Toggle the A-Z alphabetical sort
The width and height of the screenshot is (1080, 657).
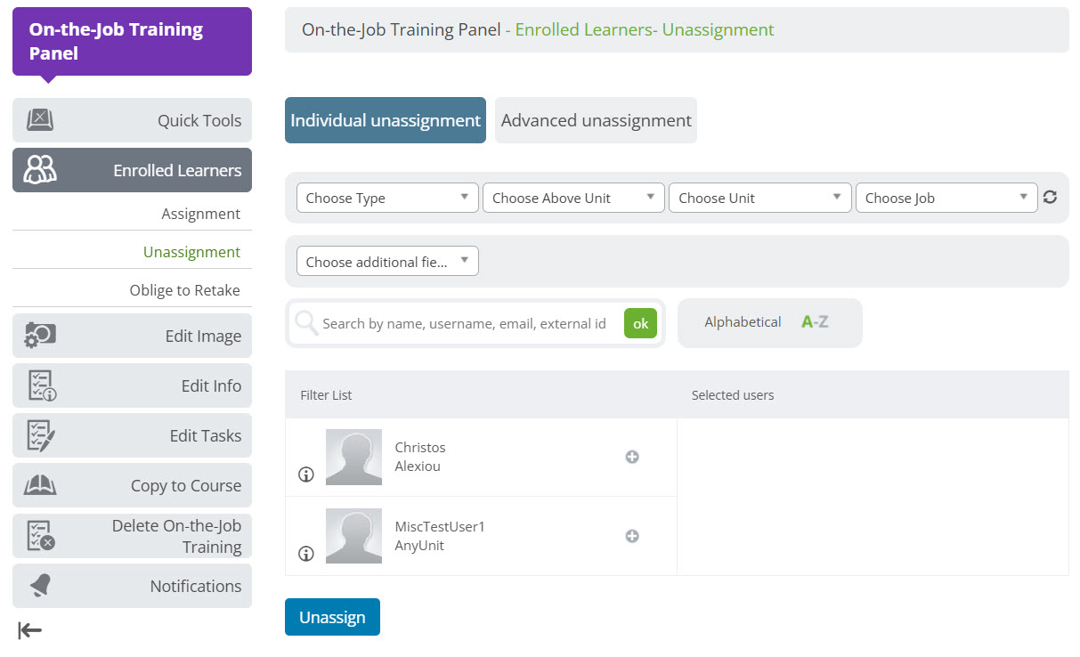[x=815, y=322]
